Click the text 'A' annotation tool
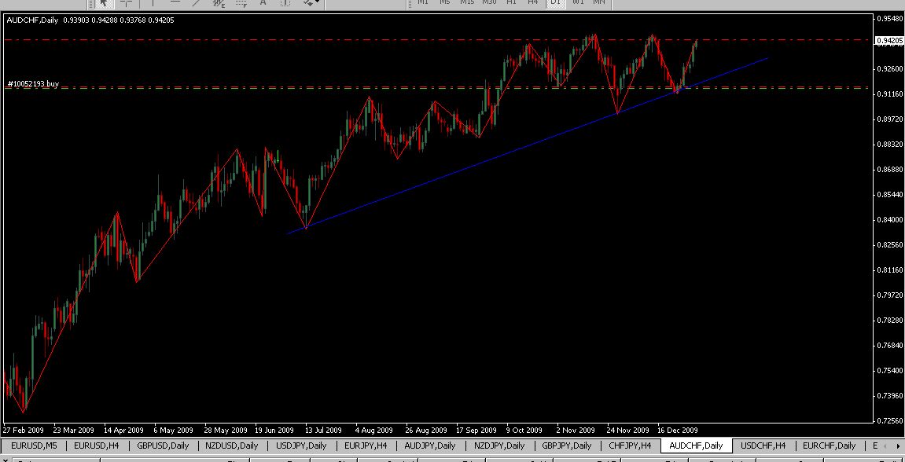 click(x=263, y=3)
